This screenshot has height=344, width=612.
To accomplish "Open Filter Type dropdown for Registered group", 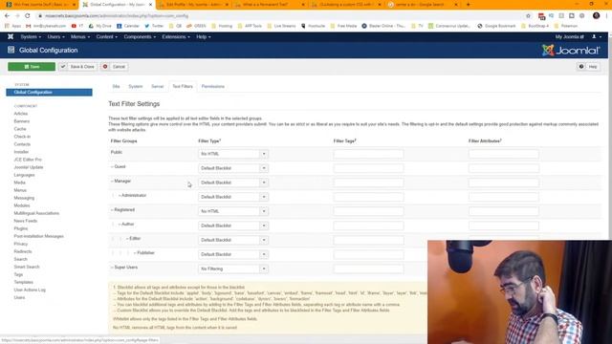I will [x=233, y=211].
